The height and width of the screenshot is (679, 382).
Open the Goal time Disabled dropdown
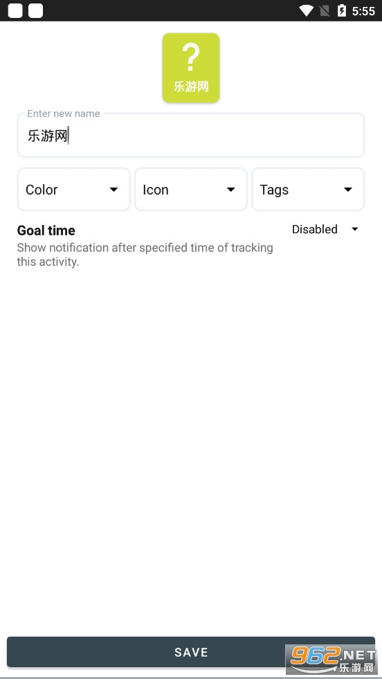325,229
